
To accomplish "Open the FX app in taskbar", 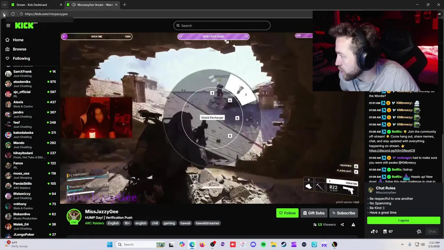I will [x=324, y=244].
